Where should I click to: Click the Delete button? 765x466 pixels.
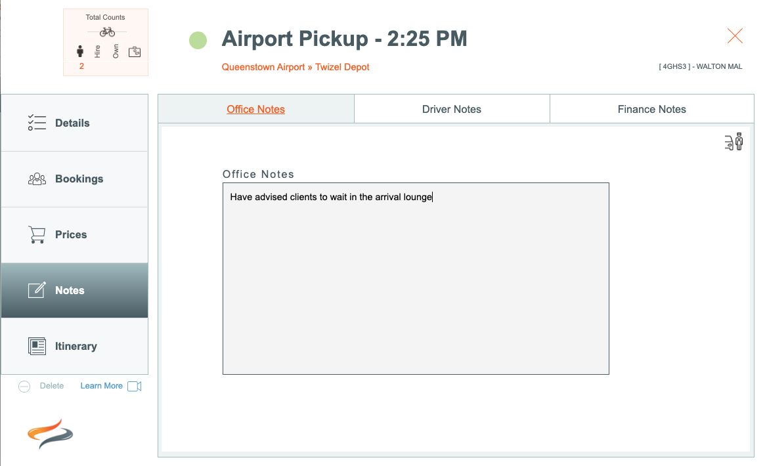pos(52,385)
